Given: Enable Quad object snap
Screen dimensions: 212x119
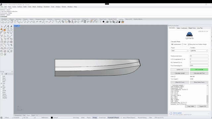Looking at the screenshot, I should click(1, 91).
